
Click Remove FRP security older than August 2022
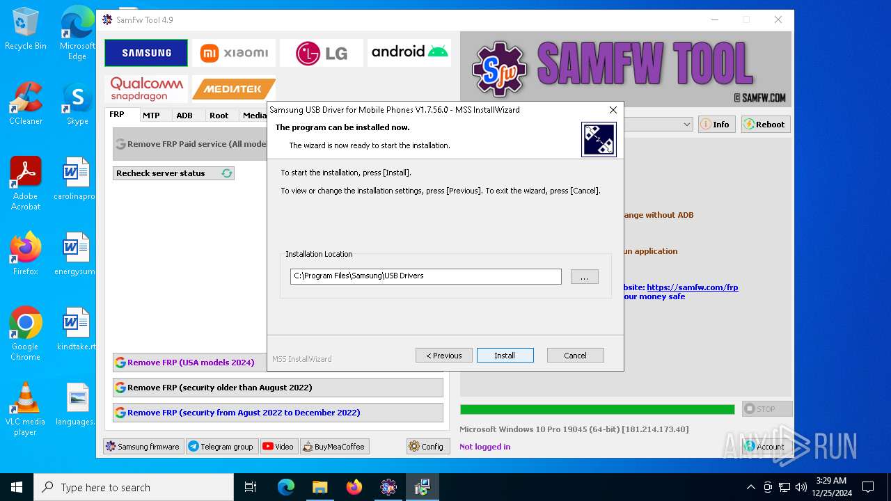click(278, 388)
